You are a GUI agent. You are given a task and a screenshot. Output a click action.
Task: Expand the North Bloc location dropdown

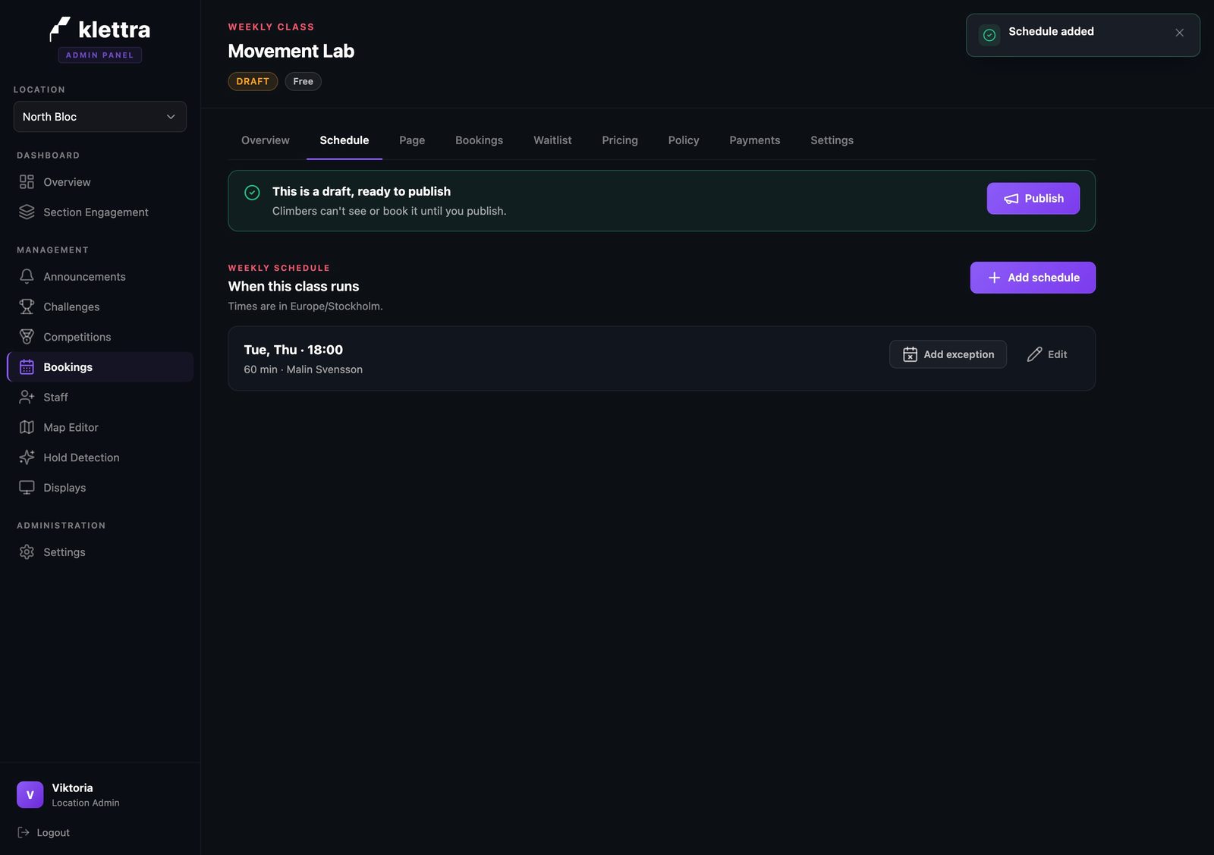pyautogui.click(x=100, y=117)
